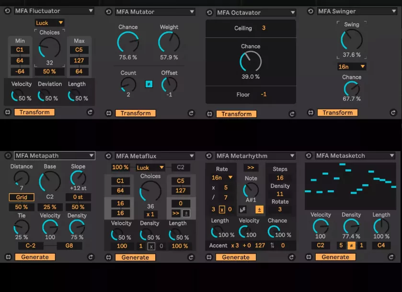Click reset icon beside MFA Swinger title
Screen dimensions: 402x292
click(310, 12)
